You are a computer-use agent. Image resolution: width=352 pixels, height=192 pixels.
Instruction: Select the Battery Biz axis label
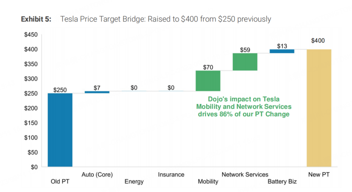282,181
